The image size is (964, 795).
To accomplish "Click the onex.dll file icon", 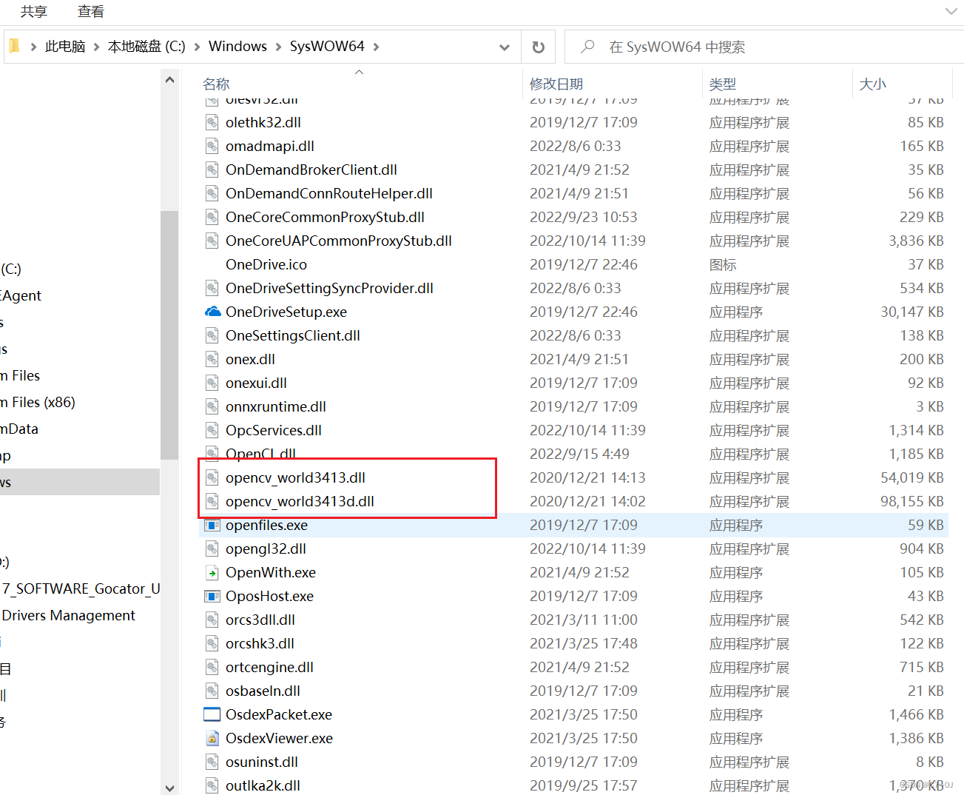I will coord(212,359).
